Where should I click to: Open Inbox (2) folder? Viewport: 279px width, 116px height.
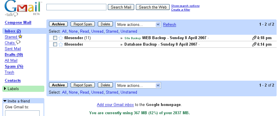pos(13,31)
